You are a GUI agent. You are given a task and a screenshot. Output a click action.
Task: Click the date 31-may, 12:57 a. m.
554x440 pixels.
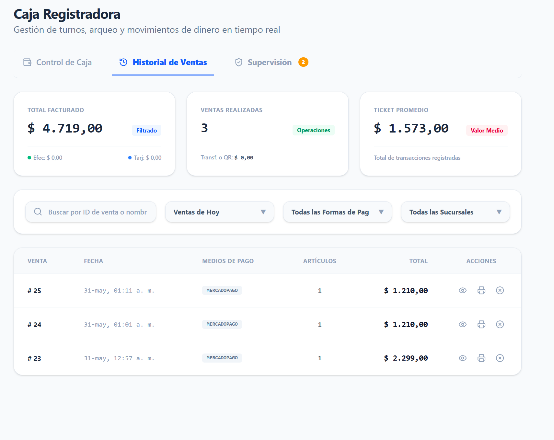pyautogui.click(x=119, y=358)
